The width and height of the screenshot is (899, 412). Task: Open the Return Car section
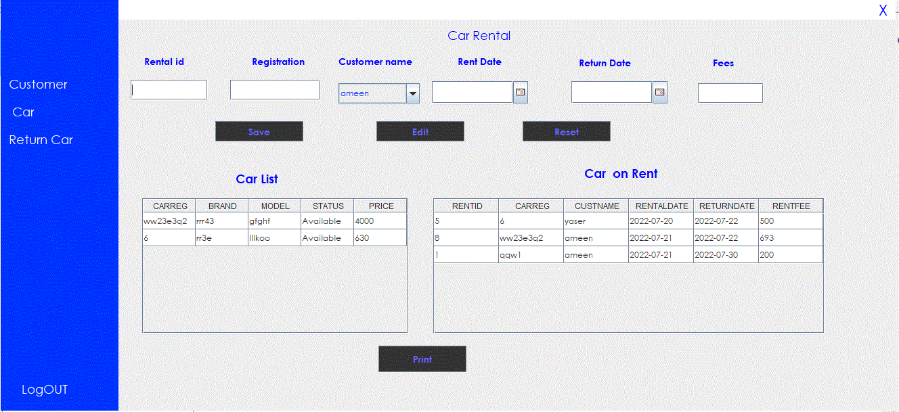pos(41,139)
